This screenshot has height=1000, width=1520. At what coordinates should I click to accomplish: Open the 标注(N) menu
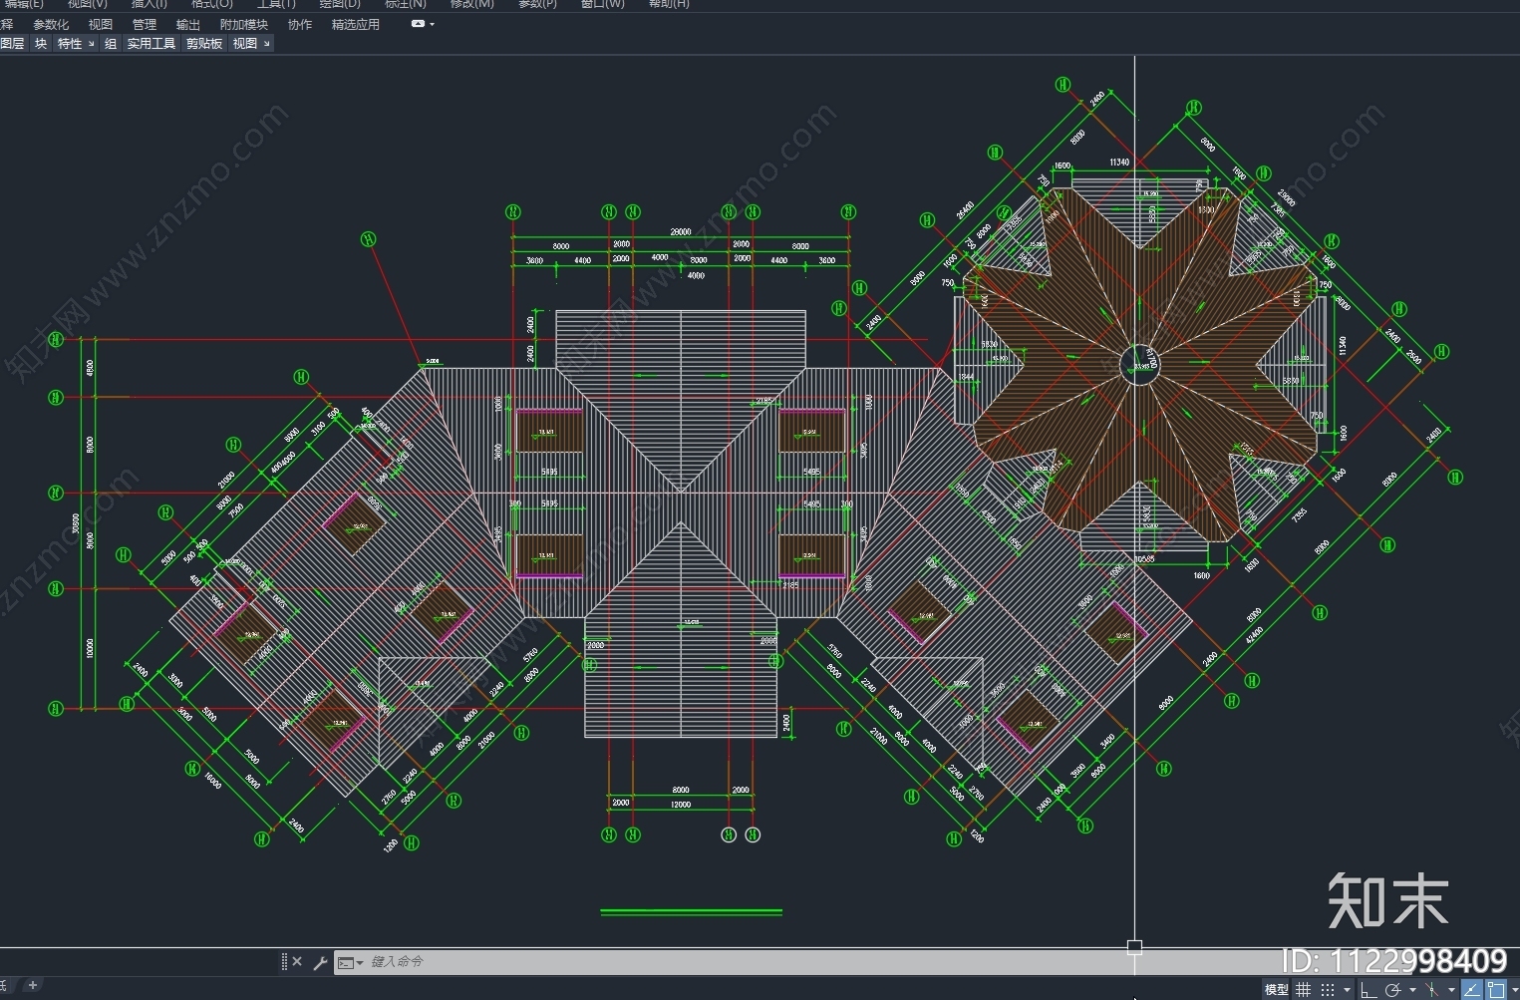tap(406, 4)
